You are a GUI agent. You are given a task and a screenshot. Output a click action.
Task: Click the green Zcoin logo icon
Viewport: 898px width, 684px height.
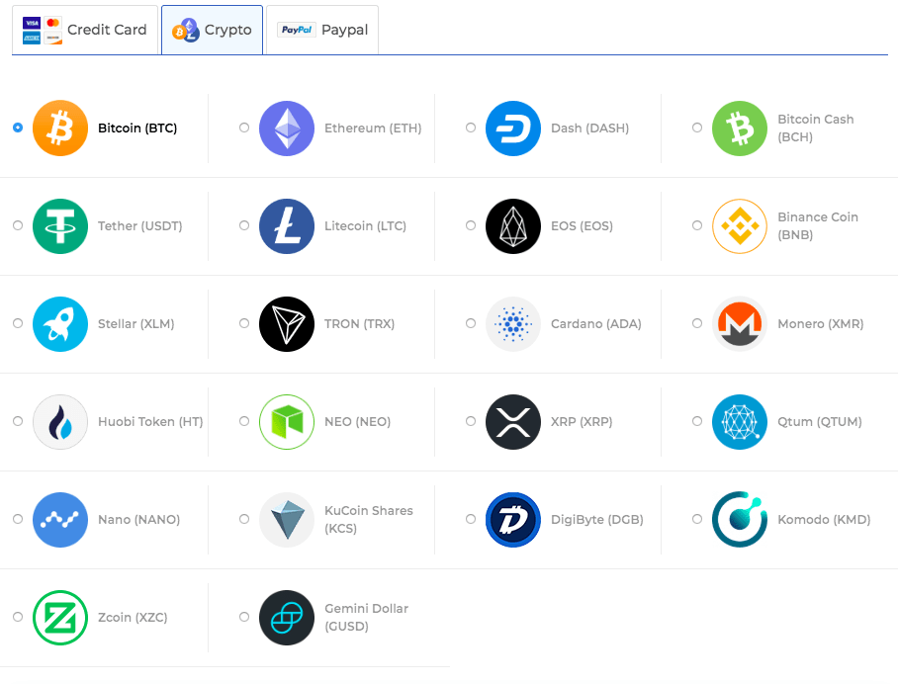click(x=60, y=617)
